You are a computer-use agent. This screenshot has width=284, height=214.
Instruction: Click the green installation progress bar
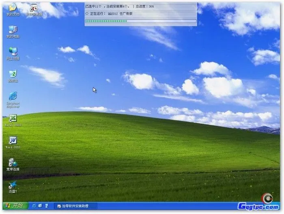point(141,21)
